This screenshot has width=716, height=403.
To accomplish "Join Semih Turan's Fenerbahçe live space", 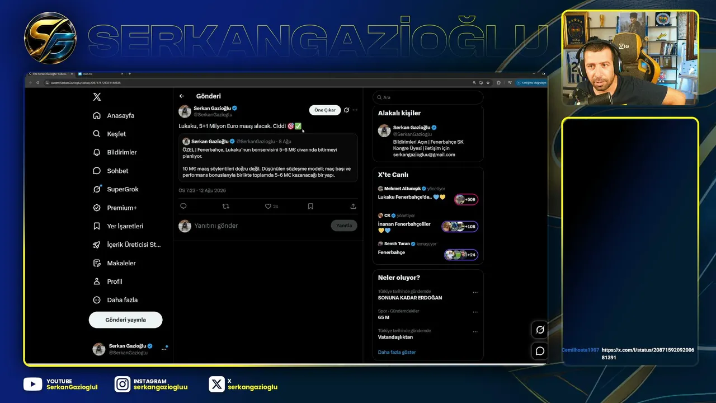I will pyautogui.click(x=392, y=252).
